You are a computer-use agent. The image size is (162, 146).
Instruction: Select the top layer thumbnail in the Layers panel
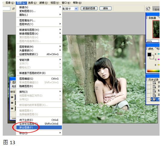(x=15, y=97)
